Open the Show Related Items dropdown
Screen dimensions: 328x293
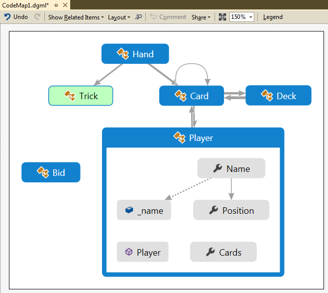pyautogui.click(x=76, y=17)
